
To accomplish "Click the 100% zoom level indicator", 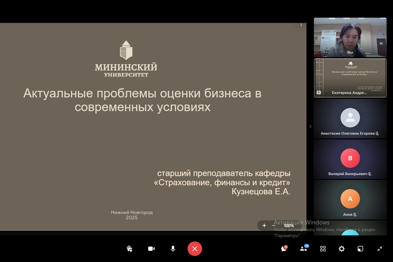I will [x=289, y=226].
